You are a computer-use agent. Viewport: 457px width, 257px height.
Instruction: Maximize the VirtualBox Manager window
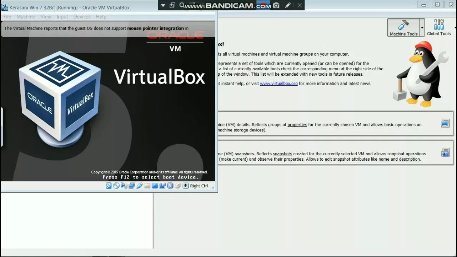(437, 5)
